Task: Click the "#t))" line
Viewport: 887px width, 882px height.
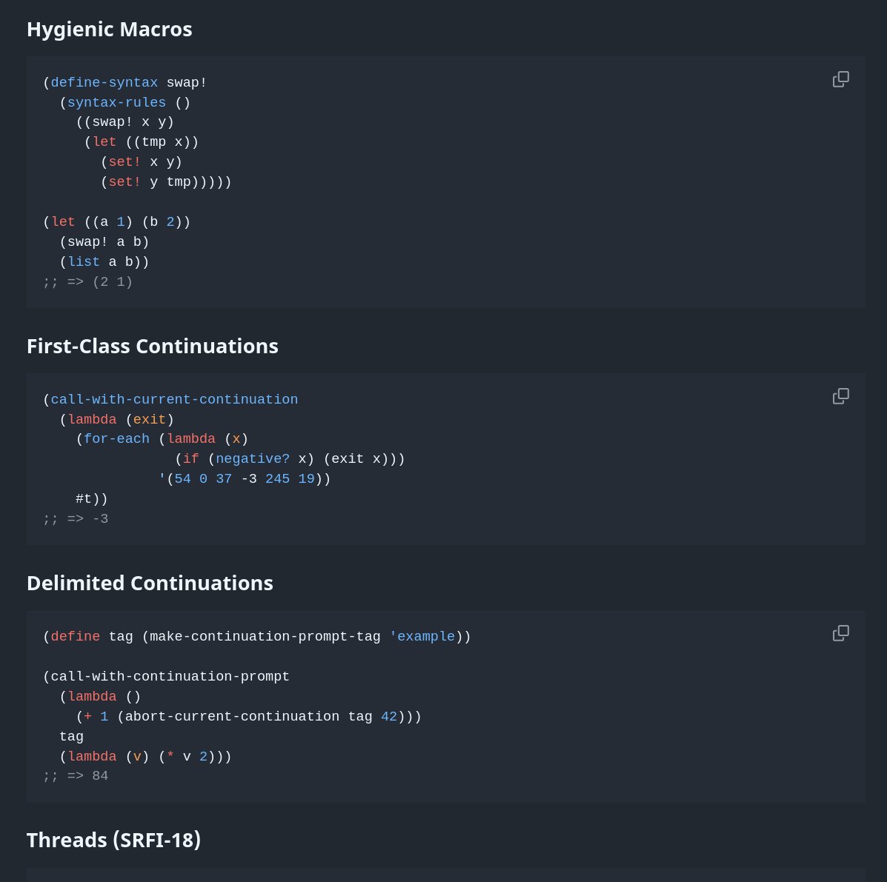Action: tap(92, 498)
